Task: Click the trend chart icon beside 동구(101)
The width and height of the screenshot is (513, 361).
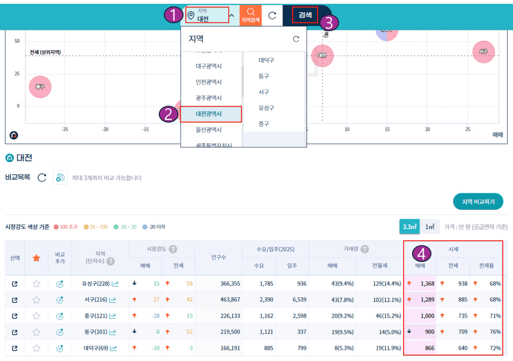Action: click(x=113, y=332)
